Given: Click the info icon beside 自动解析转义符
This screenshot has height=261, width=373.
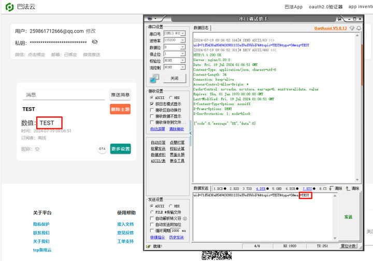Looking at the screenshot, I should pyautogui.click(x=185, y=219).
